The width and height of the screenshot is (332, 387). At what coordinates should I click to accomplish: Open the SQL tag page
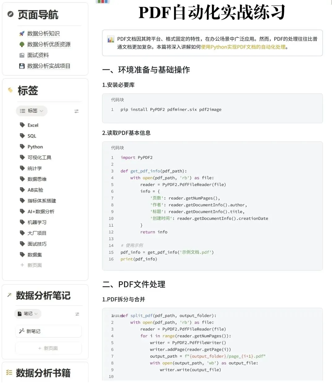[32, 136]
